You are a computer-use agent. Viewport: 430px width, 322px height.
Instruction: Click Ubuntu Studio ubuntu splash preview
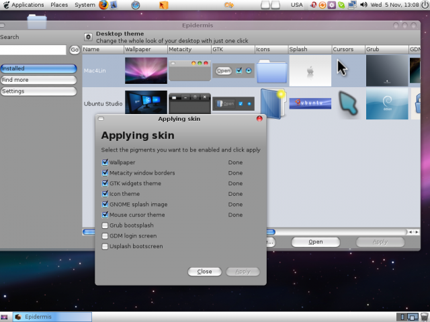[x=310, y=103]
